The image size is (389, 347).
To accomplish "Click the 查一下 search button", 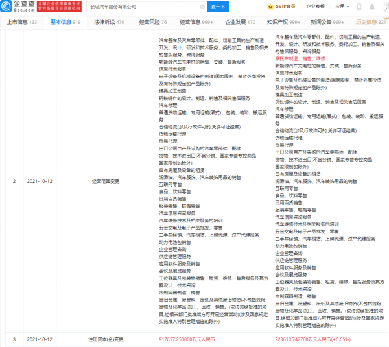I will [x=218, y=6].
